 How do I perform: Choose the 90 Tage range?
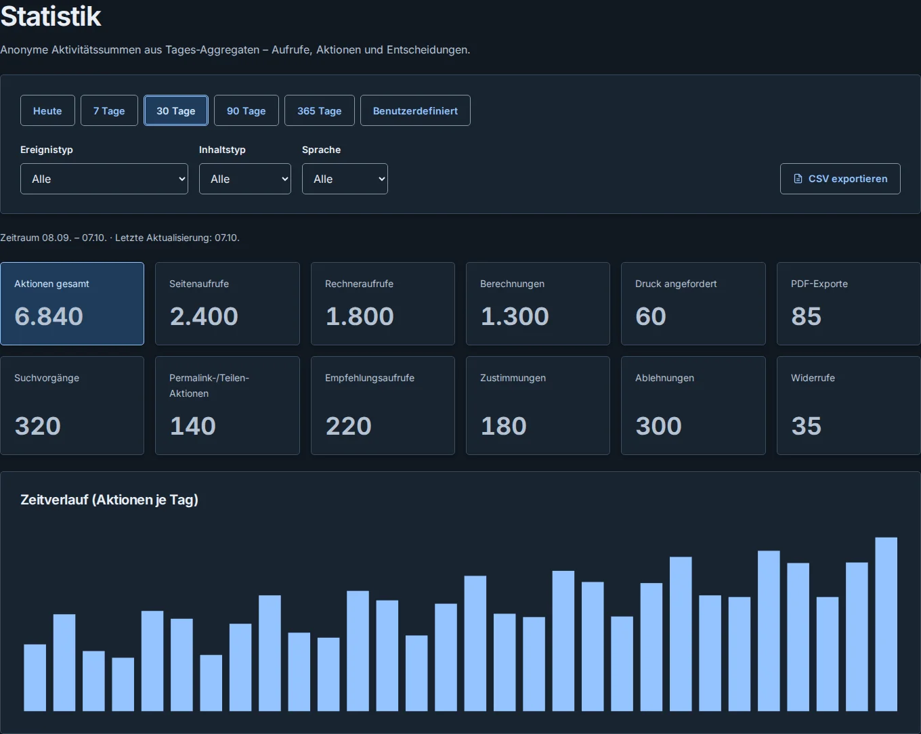[x=247, y=110]
